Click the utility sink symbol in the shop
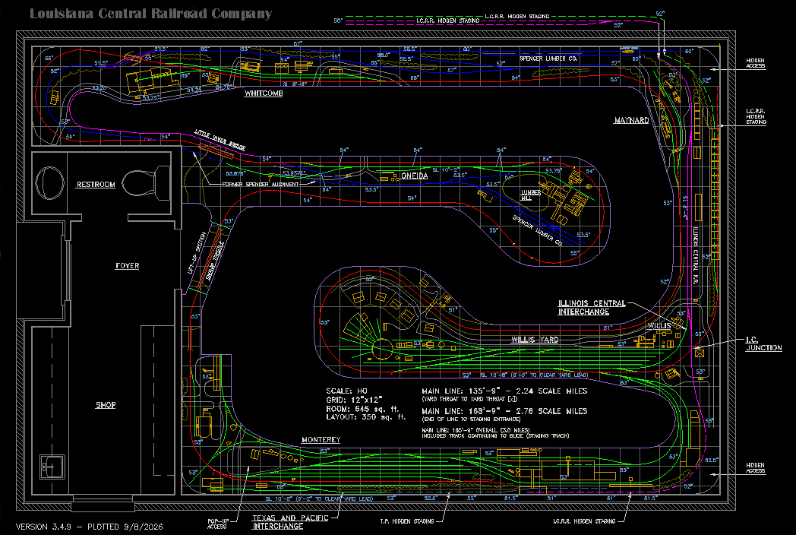The height and width of the screenshot is (535, 796). [x=52, y=467]
